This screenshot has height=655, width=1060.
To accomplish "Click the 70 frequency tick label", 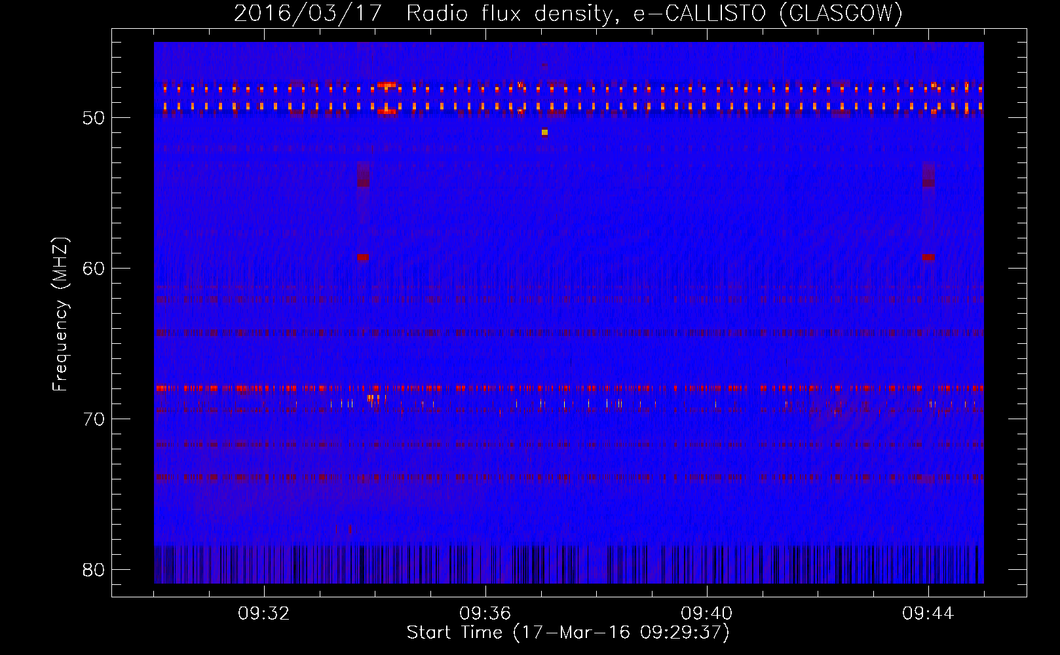I will click(x=94, y=419).
